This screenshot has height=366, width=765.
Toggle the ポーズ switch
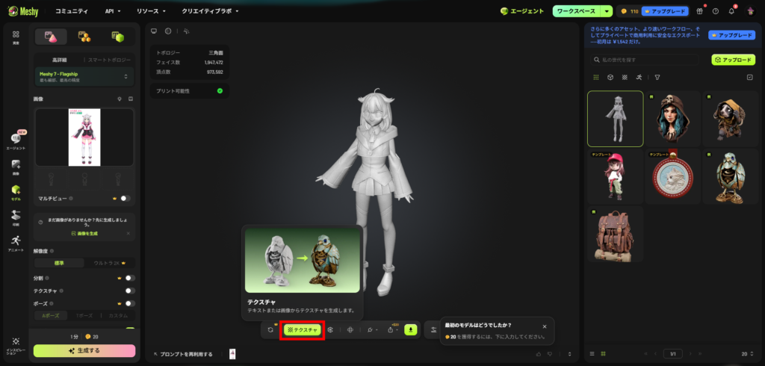click(130, 303)
